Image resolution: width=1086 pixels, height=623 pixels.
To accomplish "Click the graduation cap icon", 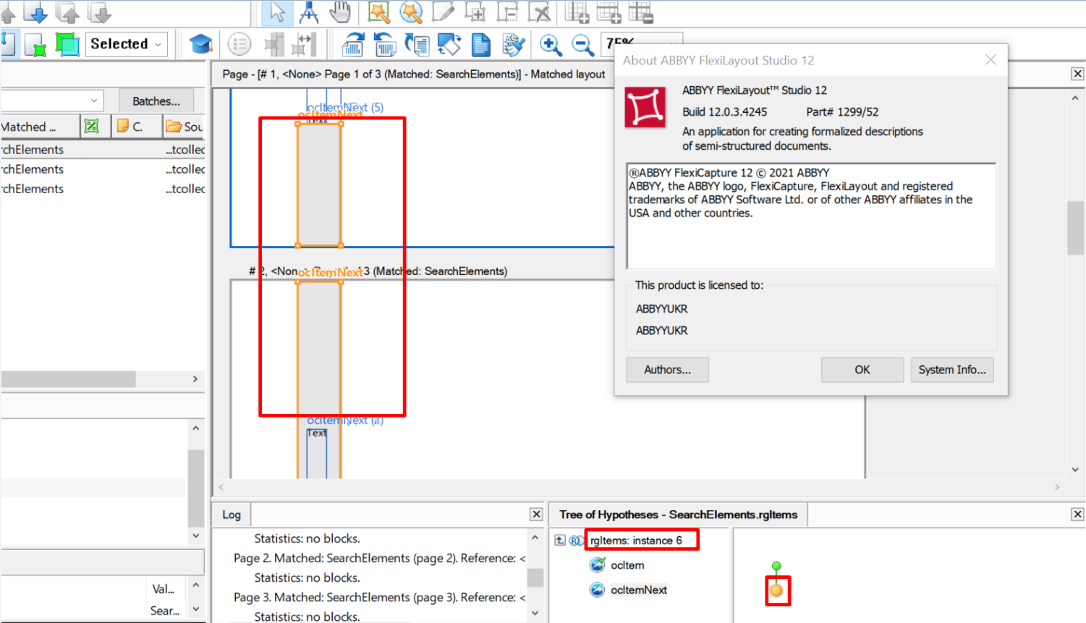I will pos(200,45).
